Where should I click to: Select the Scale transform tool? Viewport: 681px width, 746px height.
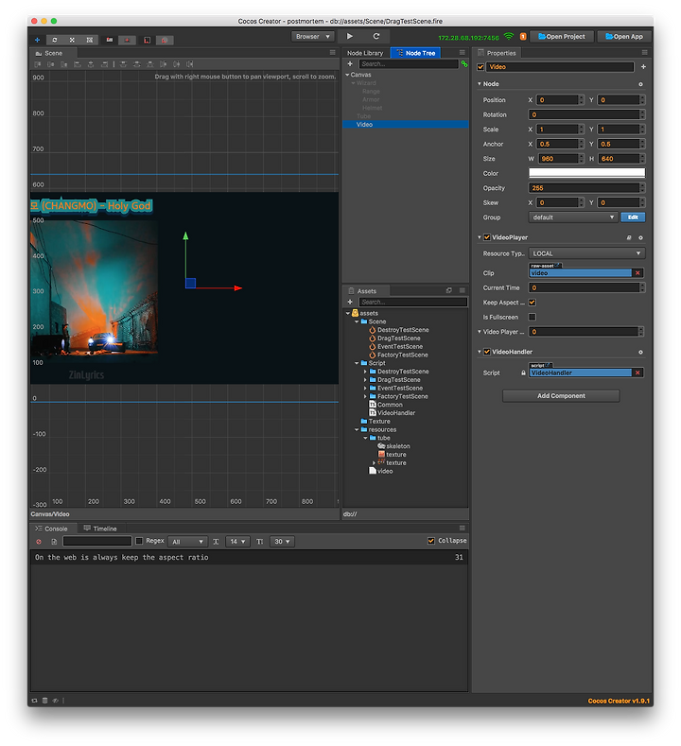coord(72,40)
